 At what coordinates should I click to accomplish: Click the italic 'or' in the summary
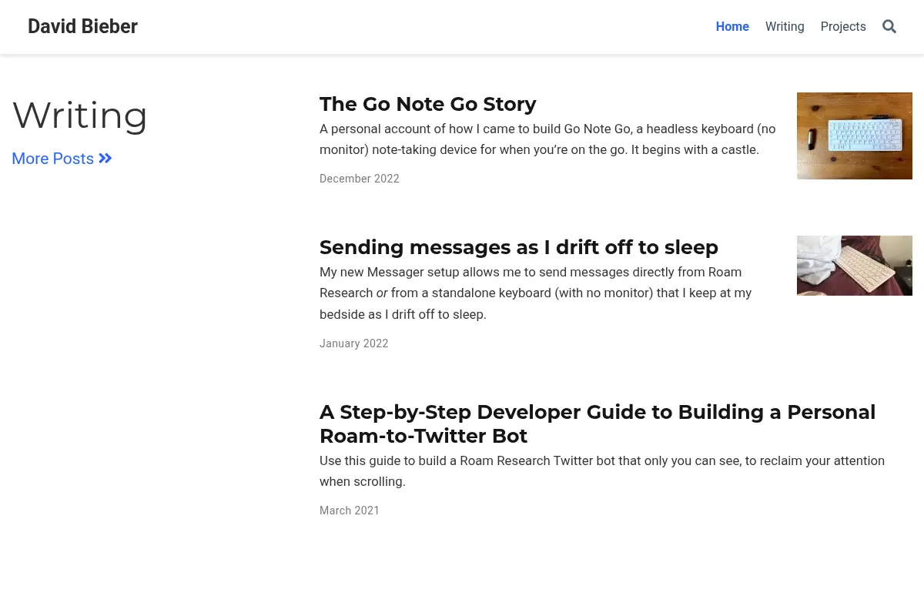pos(382,293)
